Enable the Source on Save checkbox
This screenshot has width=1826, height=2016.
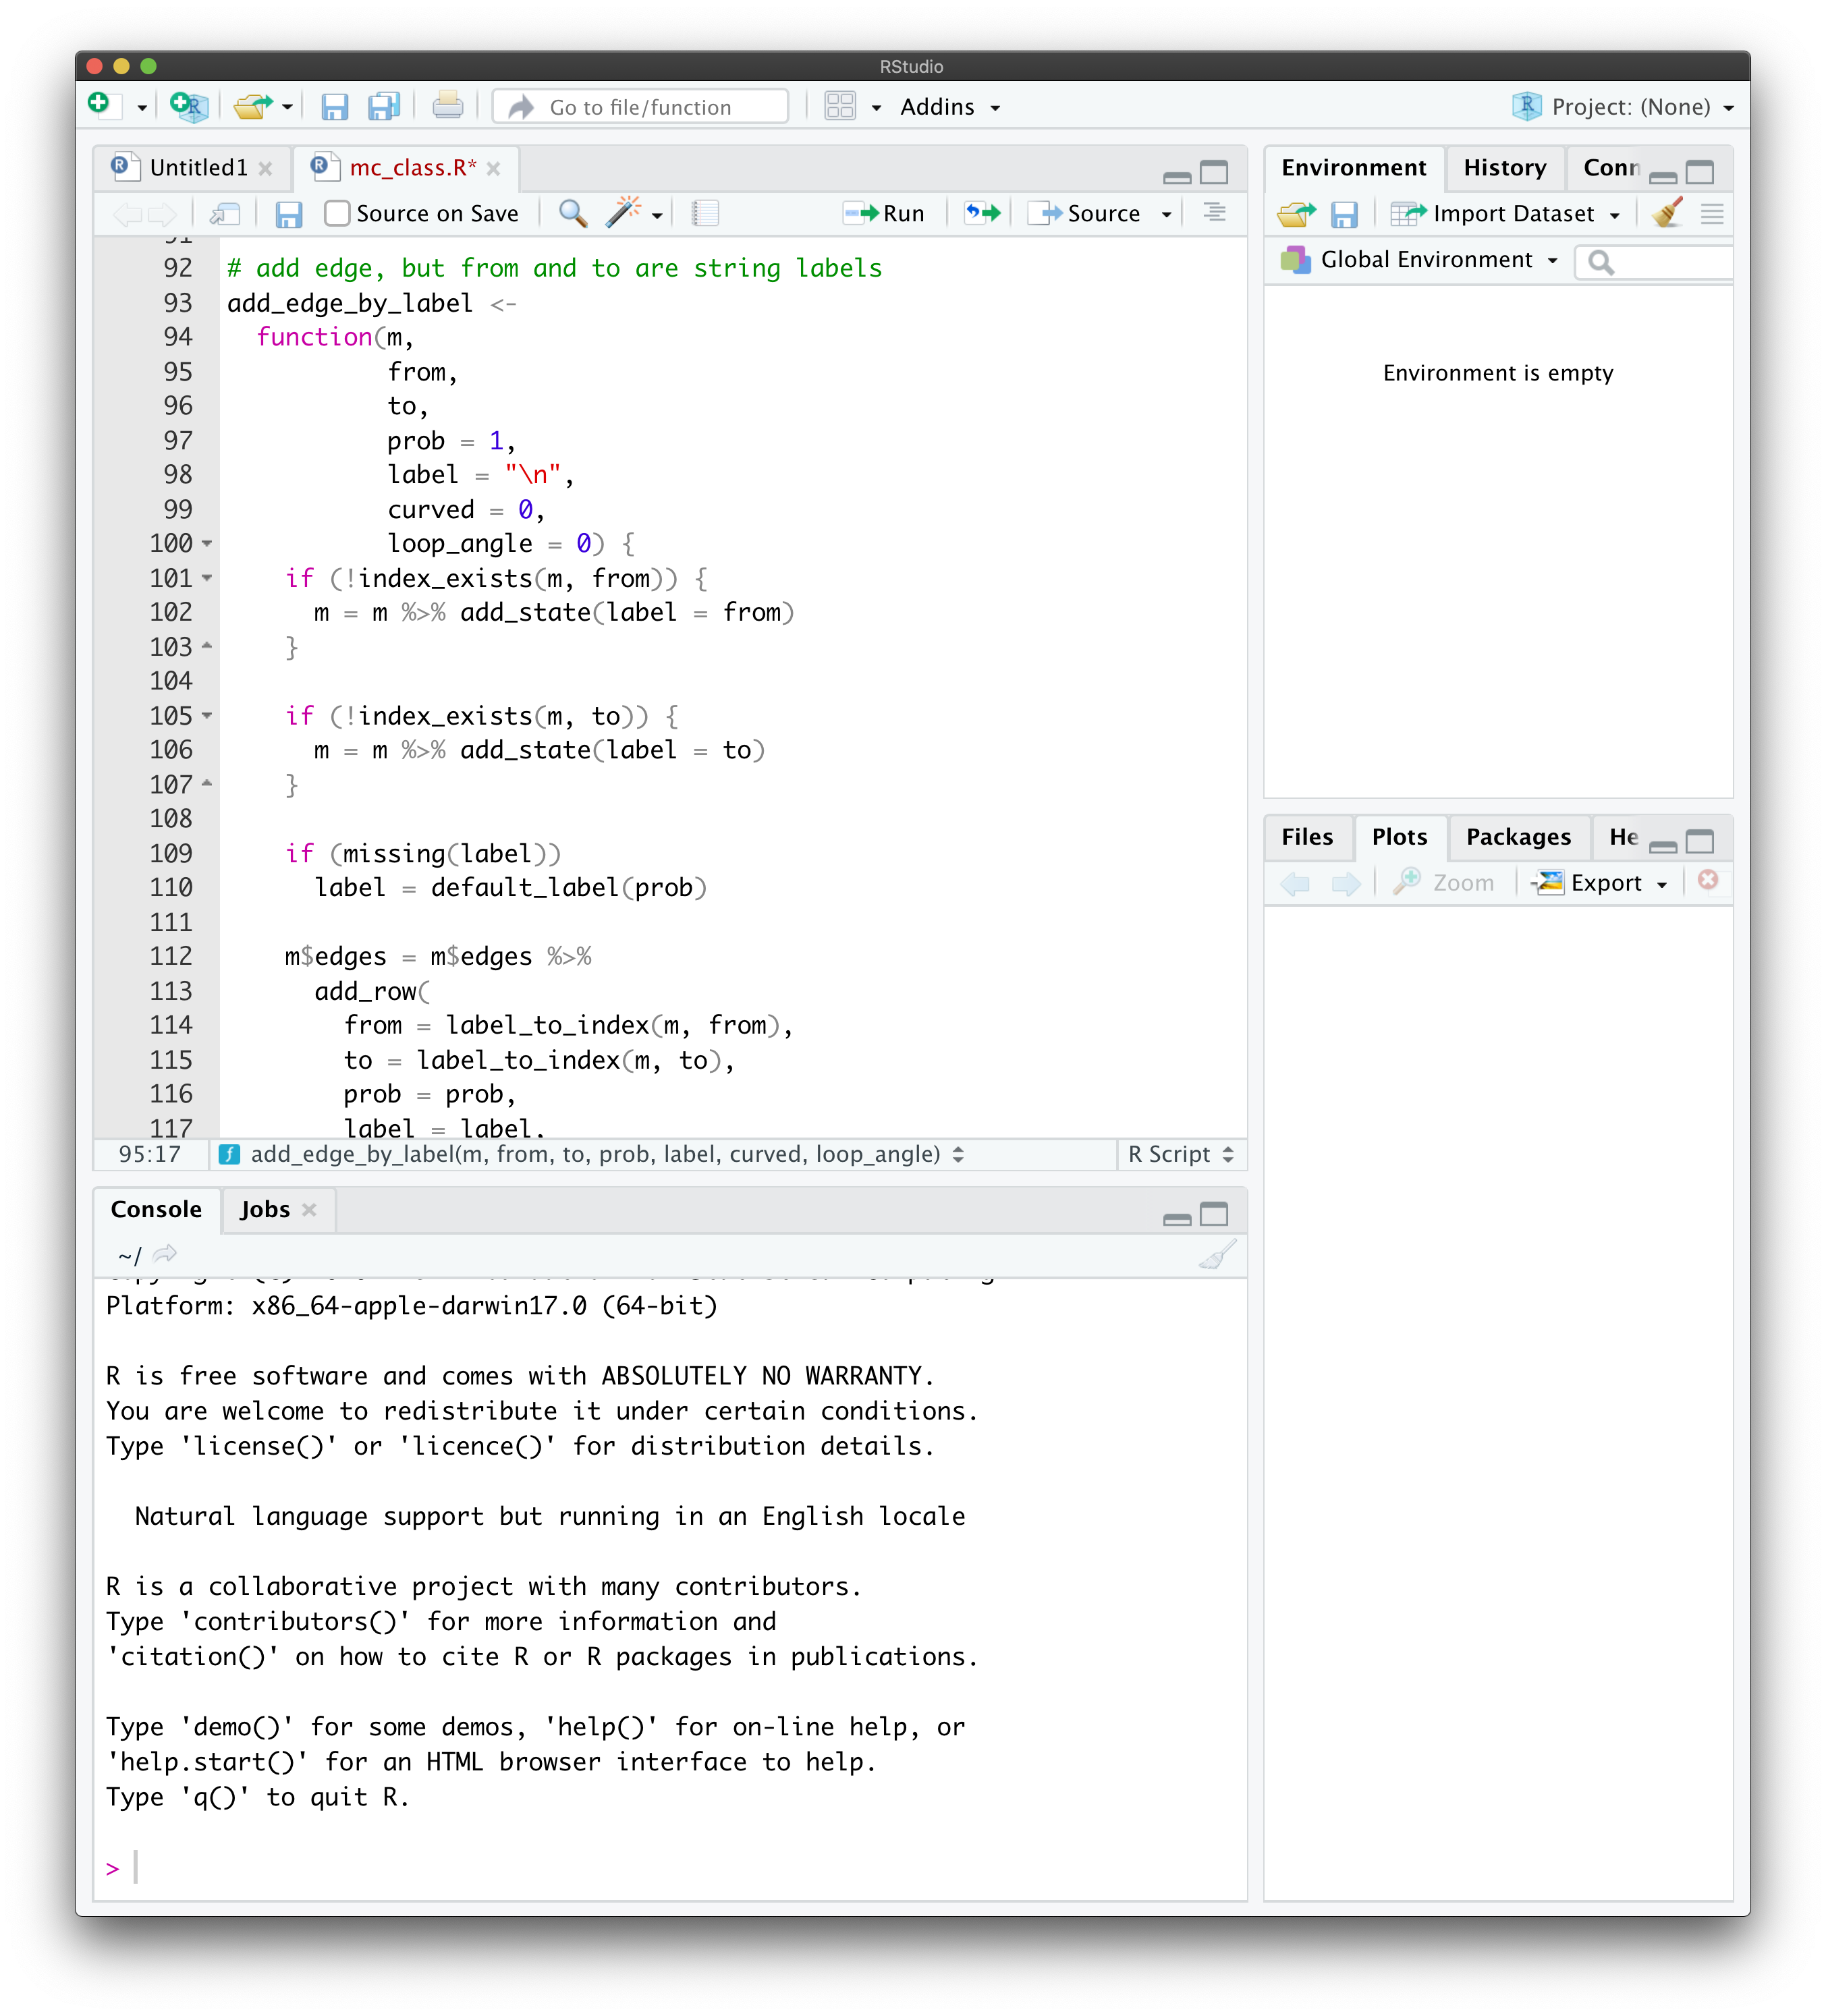pyautogui.click(x=338, y=213)
